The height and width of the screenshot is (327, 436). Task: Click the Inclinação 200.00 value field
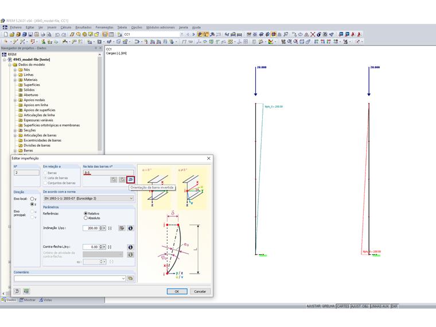coord(91,228)
